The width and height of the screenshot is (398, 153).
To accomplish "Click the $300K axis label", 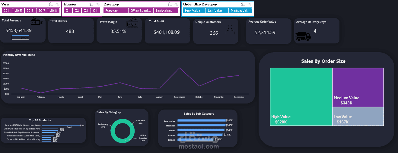I will click(6, 63).
